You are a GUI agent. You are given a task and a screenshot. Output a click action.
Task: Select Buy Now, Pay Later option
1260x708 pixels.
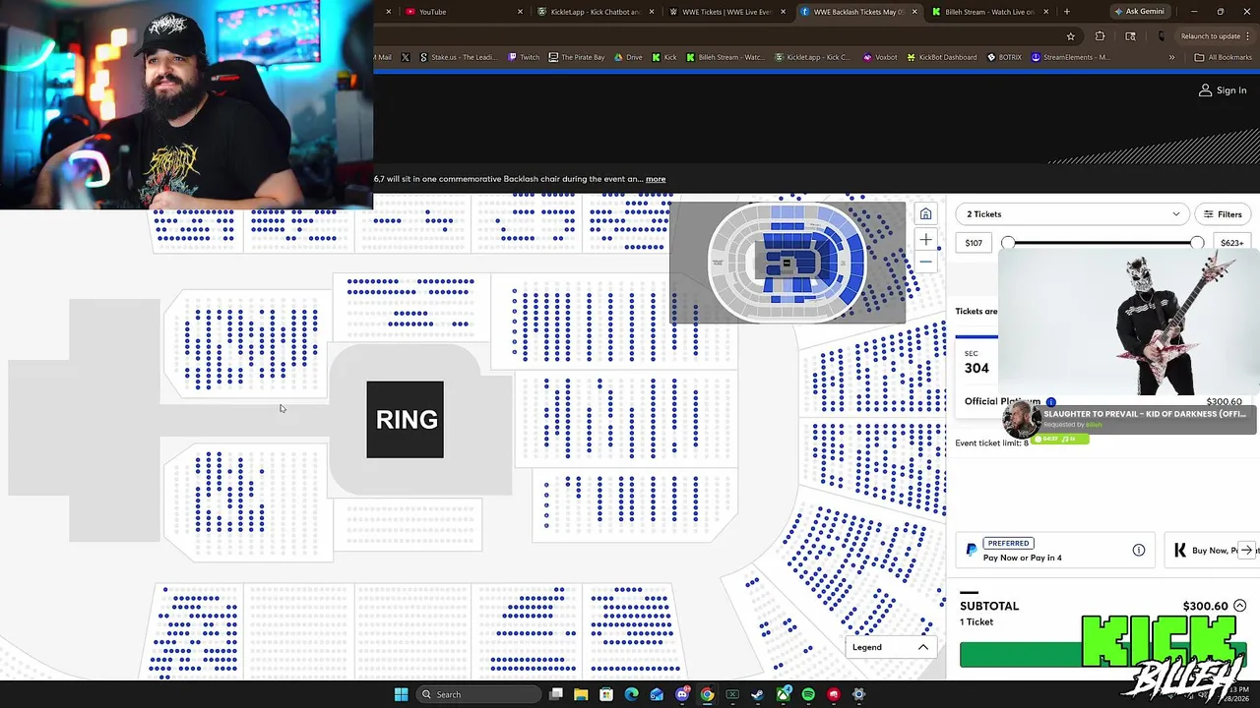point(1213,551)
